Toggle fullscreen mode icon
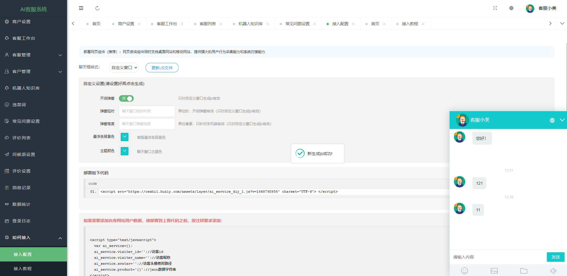Viewport: 567px width, 276px height. coord(495,8)
